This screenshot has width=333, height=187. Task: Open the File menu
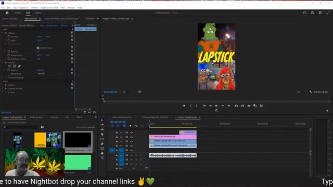tap(3, 8)
